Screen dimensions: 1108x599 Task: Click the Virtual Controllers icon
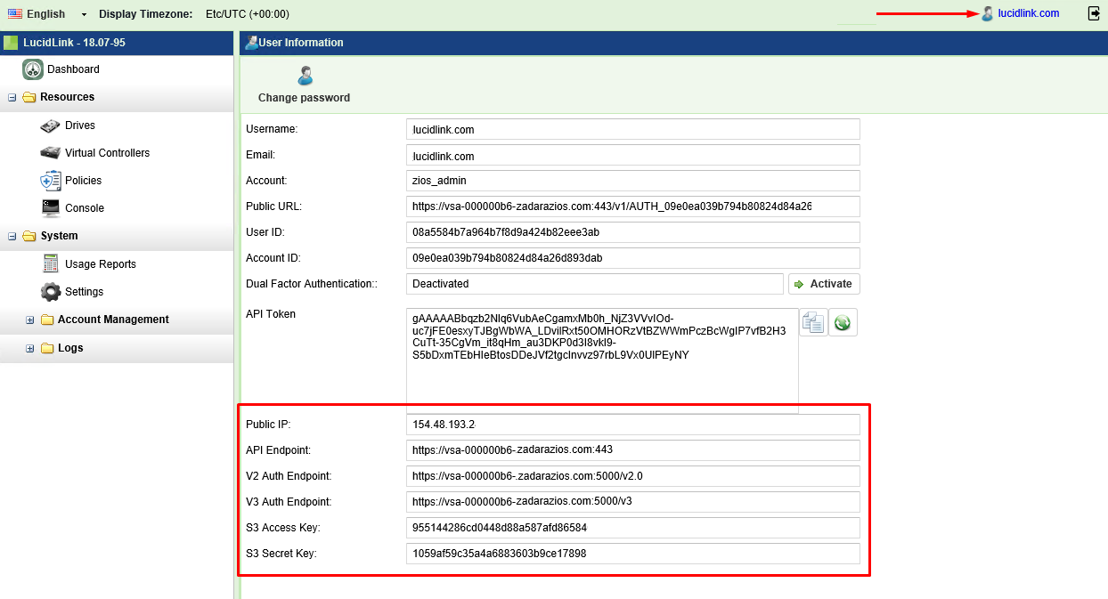click(x=50, y=153)
